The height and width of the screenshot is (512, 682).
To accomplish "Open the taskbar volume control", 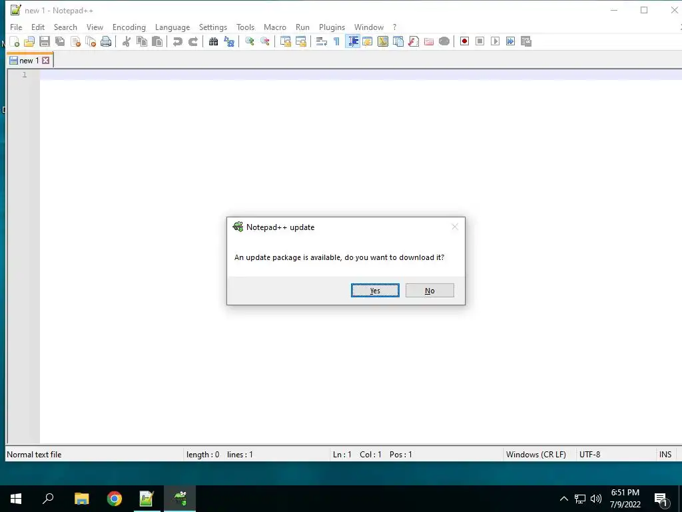I will pyautogui.click(x=596, y=499).
